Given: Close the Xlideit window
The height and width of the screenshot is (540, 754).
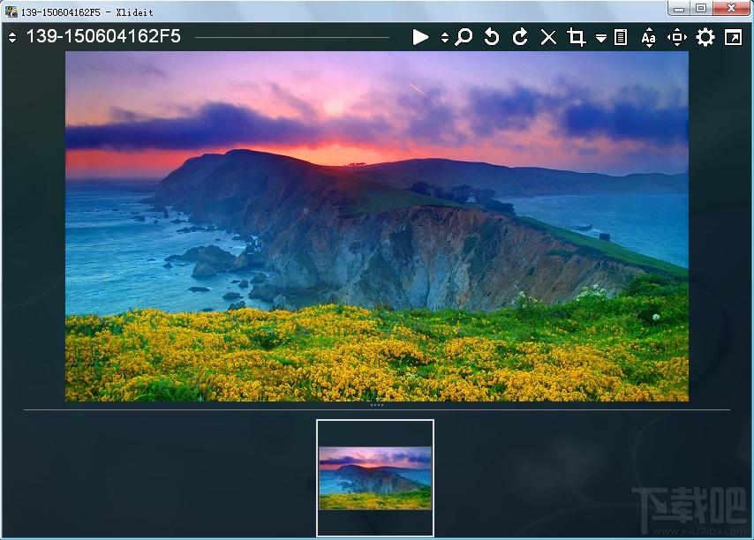Looking at the screenshot, I should click(x=731, y=9).
